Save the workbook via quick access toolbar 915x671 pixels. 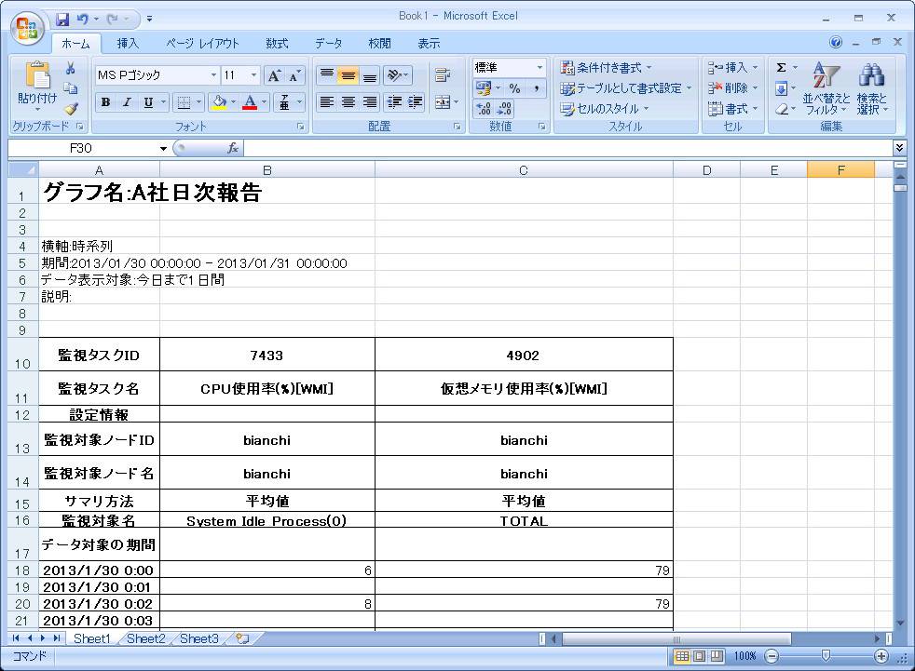[61, 20]
